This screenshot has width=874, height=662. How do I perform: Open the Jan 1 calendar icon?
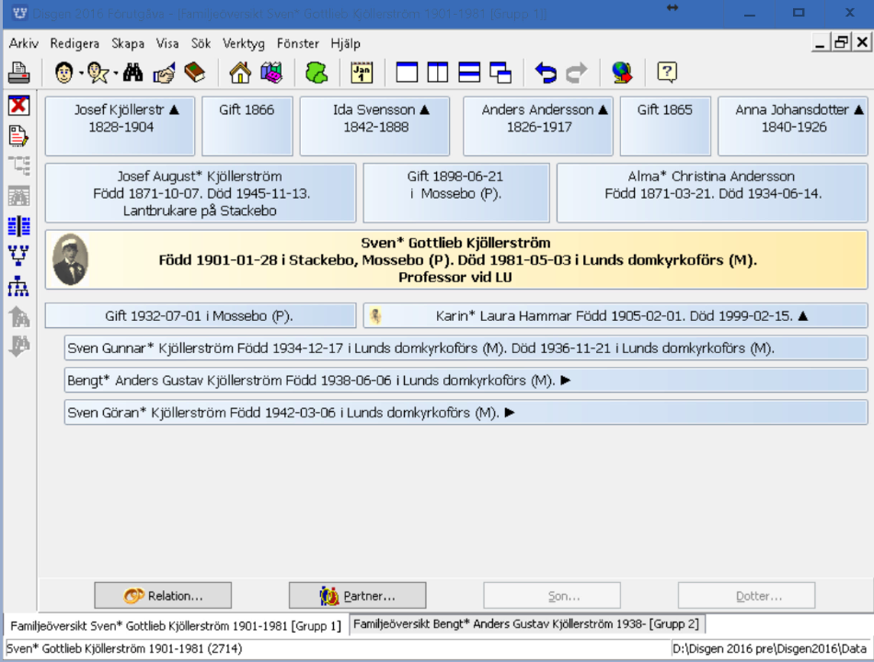click(362, 73)
